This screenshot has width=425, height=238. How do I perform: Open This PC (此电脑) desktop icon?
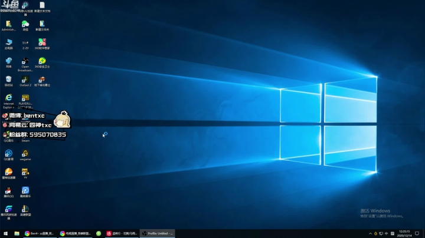point(8,44)
